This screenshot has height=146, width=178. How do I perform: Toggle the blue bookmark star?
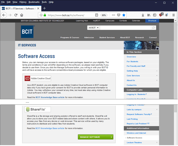124,15
